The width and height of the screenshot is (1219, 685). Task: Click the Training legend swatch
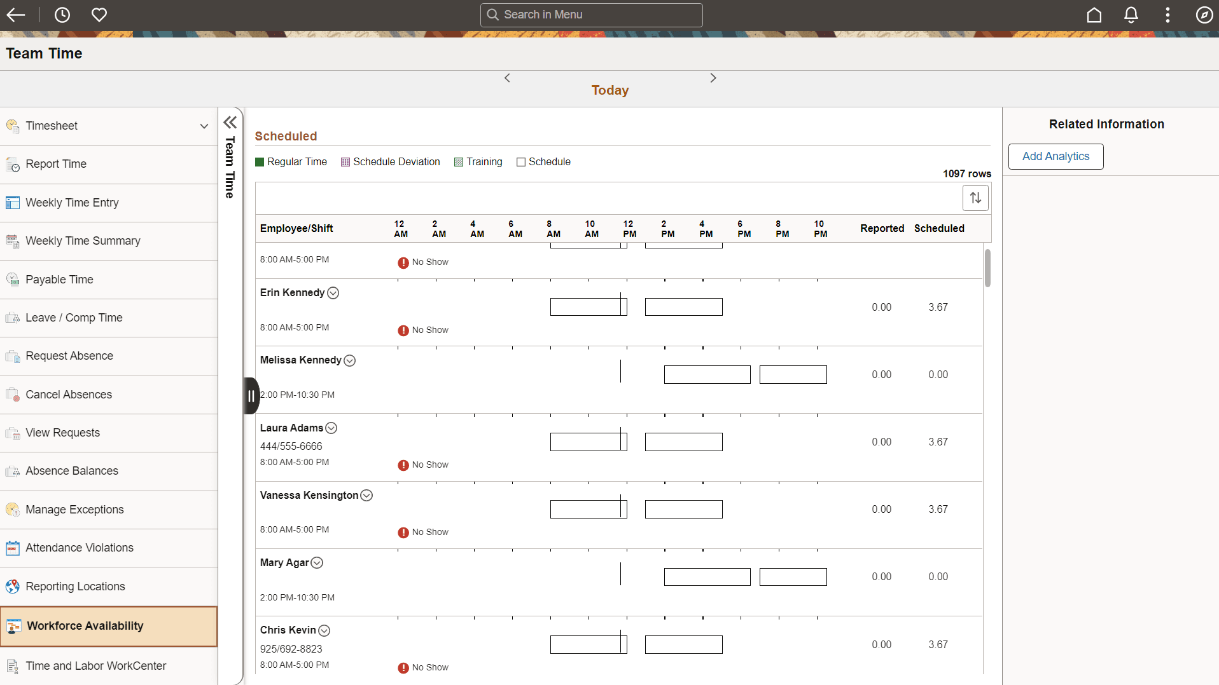[x=459, y=162]
